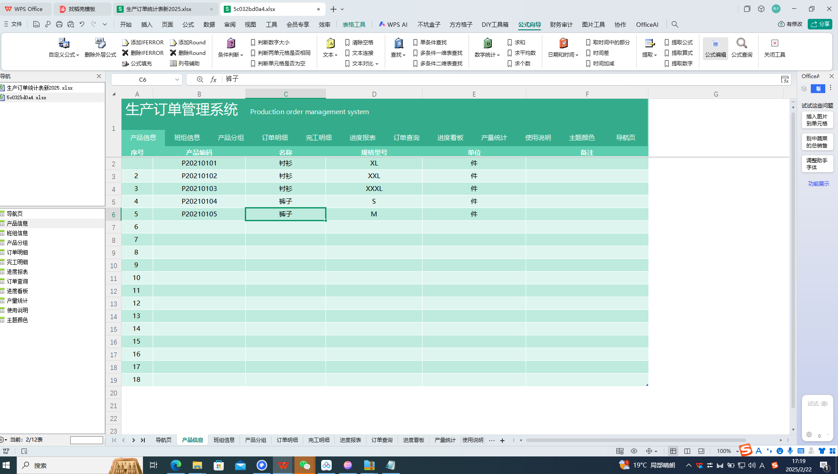The width and height of the screenshot is (838, 474).
Task: Click the 订单查询 navigation link in header
Action: pos(406,137)
